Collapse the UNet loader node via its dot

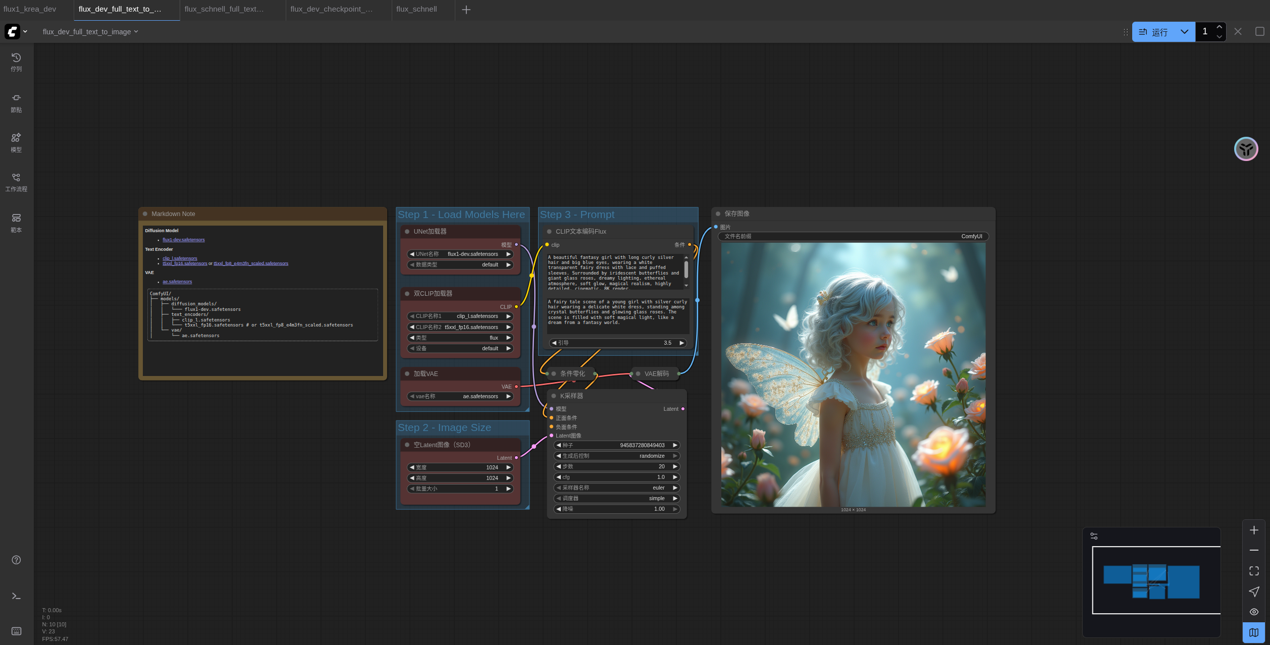[407, 232]
